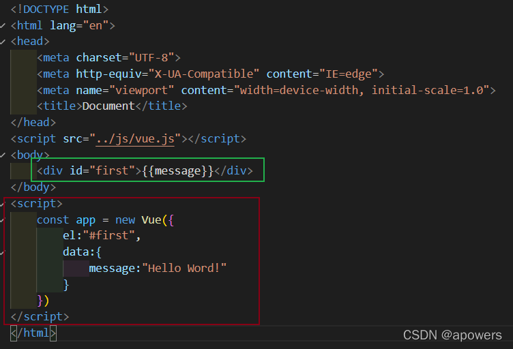The image size is (513, 349).
Task: Click the "X-UA-Compatible" string value
Action: (x=204, y=74)
